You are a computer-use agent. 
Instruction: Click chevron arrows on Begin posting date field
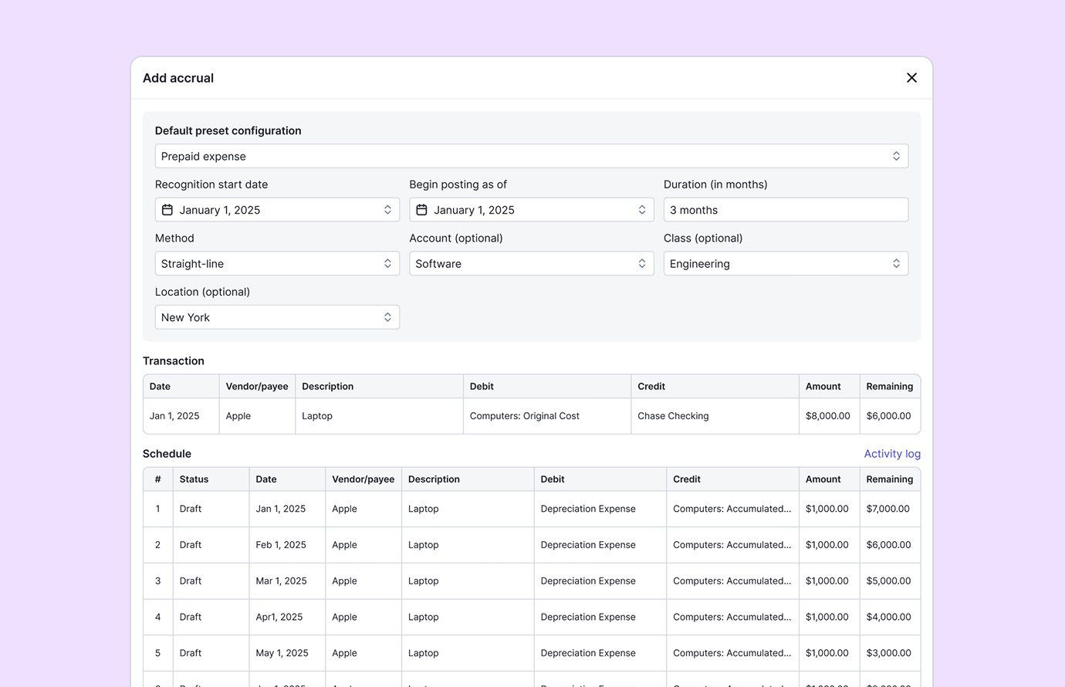[x=641, y=210]
